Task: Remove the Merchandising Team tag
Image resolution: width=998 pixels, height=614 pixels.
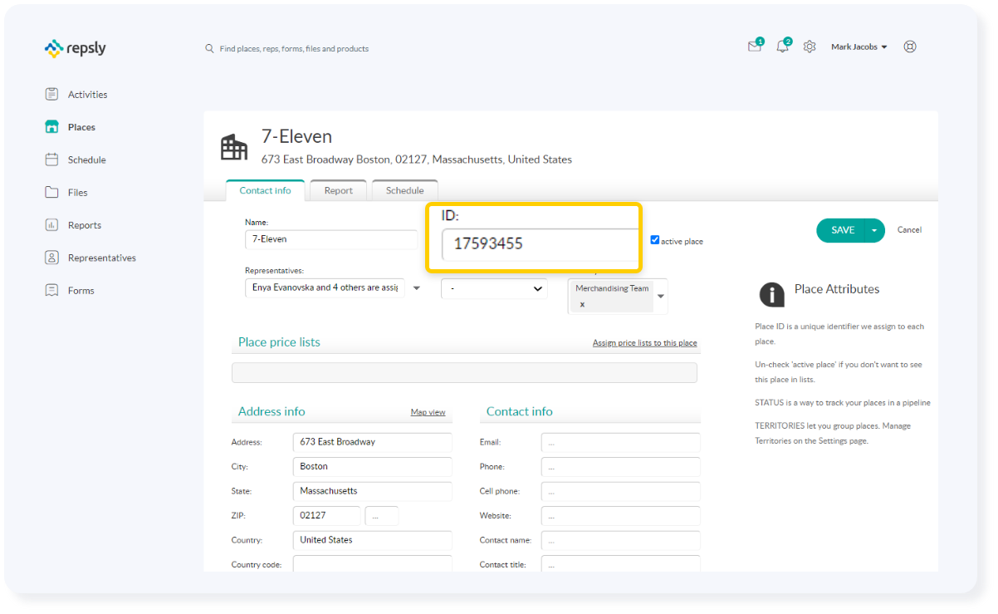Action: [x=582, y=304]
